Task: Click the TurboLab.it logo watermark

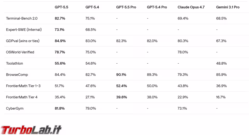Action: [31, 129]
